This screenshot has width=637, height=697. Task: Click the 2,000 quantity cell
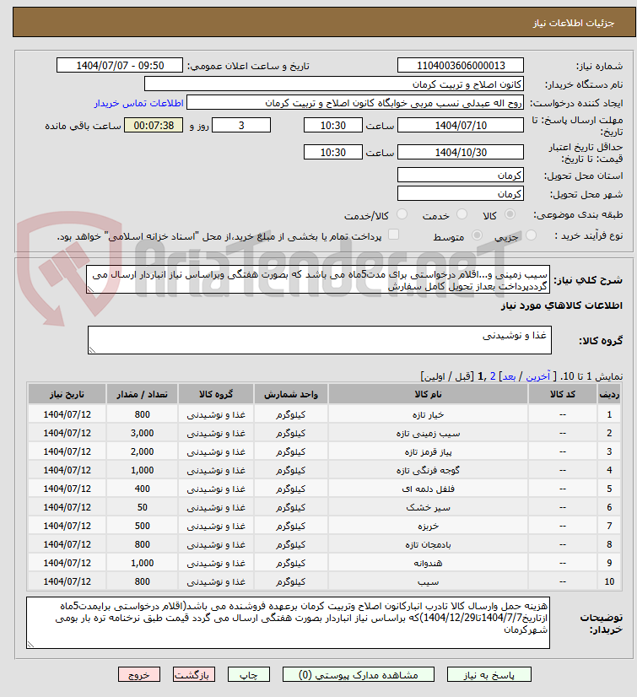coord(143,451)
